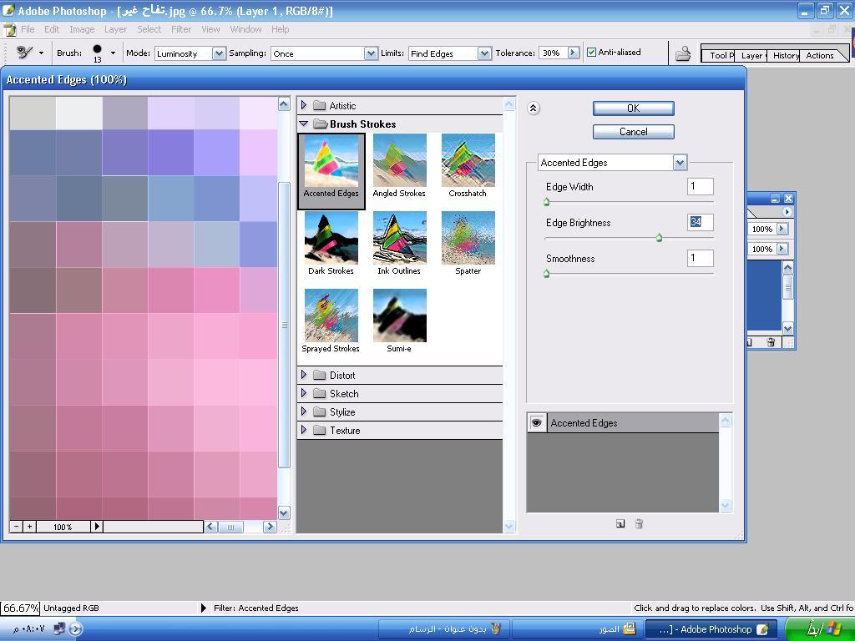
Task: Click the preview vertical scrollbar up arrow
Action: 284,104
